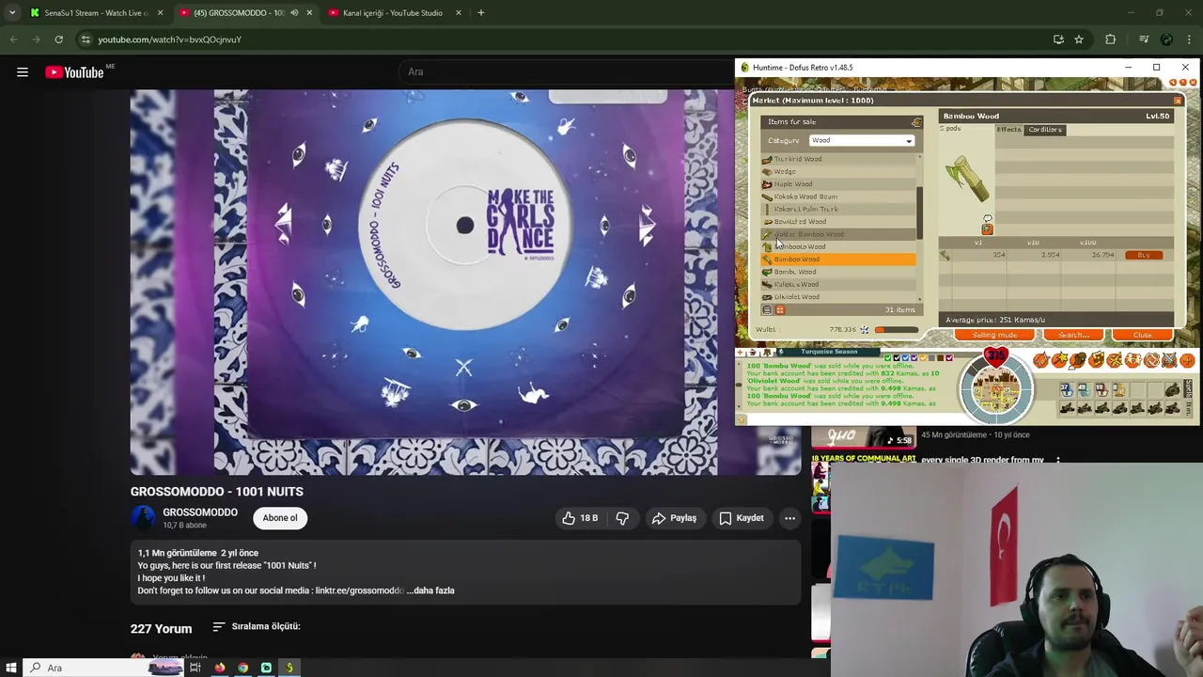Switch to Kanal içeriği YouTube Studio tab
Image resolution: width=1203 pixels, height=677 pixels.
(395, 13)
